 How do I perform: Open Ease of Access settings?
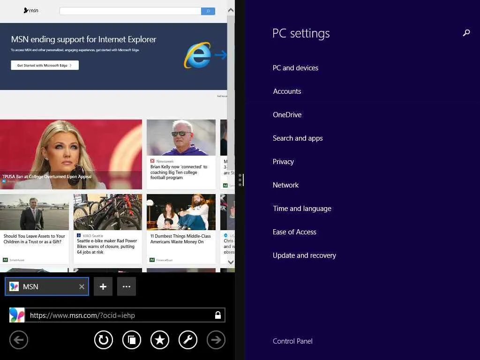click(x=294, y=232)
